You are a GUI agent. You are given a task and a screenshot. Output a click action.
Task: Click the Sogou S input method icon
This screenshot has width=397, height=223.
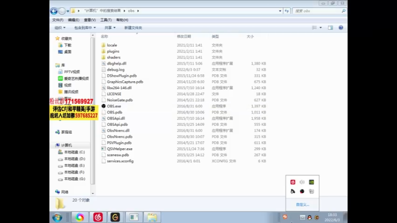[x=285, y=217]
